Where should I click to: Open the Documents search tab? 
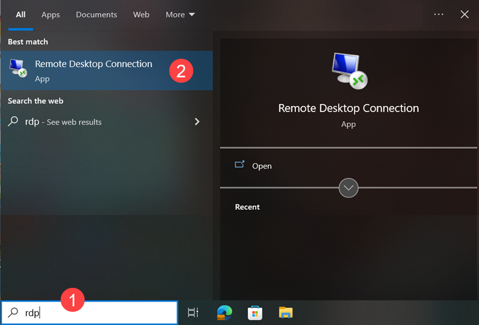pos(96,14)
